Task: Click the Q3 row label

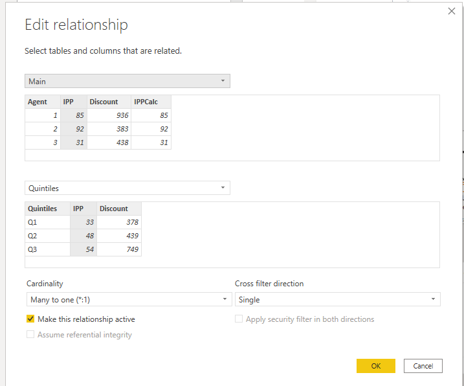Action: point(47,249)
